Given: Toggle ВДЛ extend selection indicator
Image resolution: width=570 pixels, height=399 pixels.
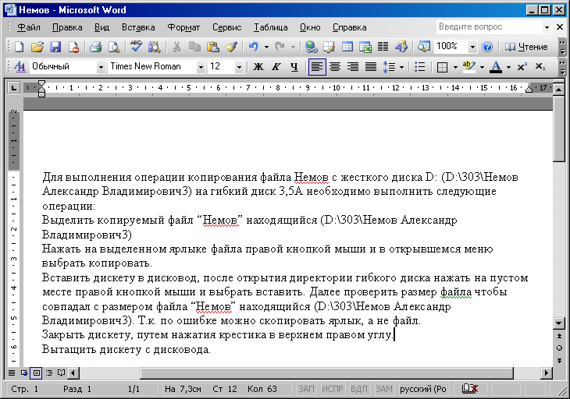Looking at the screenshot, I should coord(359,389).
